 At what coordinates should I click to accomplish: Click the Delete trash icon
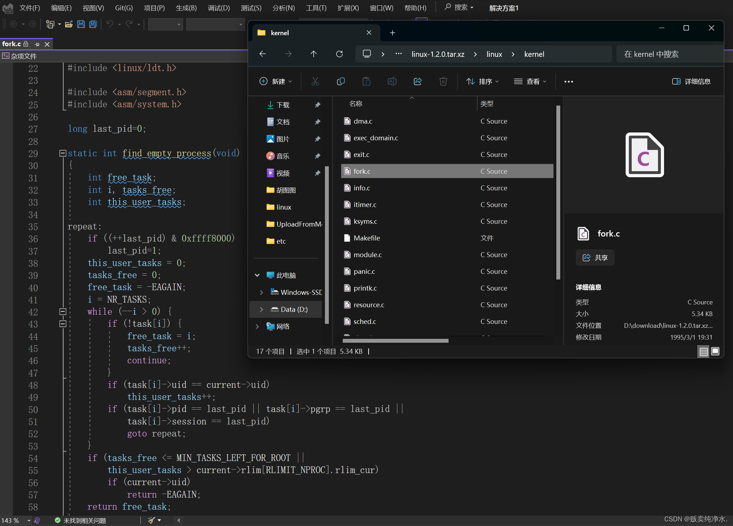tap(443, 81)
